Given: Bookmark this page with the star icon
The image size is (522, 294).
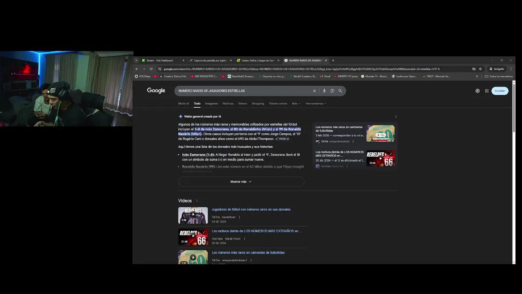Looking at the screenshot, I should pos(480,69).
